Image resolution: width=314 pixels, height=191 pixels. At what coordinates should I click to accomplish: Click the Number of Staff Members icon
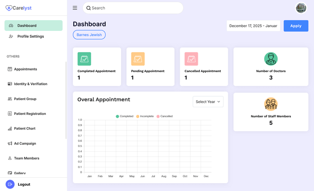tap(271, 104)
